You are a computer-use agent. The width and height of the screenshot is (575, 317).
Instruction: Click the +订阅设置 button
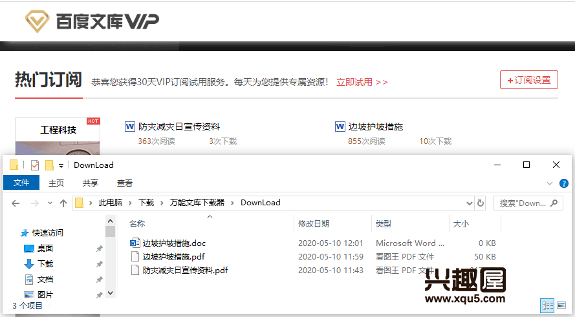pyautogui.click(x=529, y=80)
